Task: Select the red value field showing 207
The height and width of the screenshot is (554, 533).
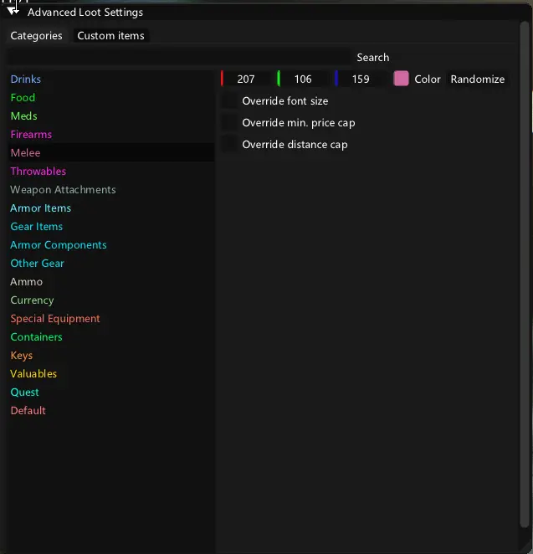Action: (245, 80)
